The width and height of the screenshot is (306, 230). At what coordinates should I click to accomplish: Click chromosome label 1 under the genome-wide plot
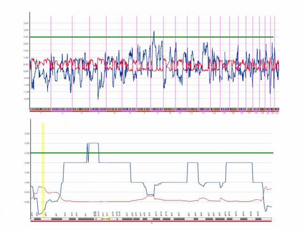click(x=41, y=113)
